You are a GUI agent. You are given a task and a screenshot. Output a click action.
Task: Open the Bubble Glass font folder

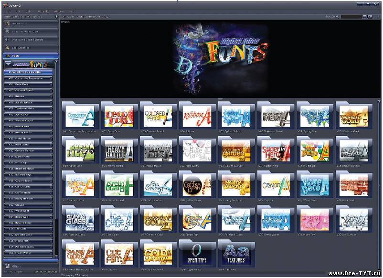(x=80, y=219)
